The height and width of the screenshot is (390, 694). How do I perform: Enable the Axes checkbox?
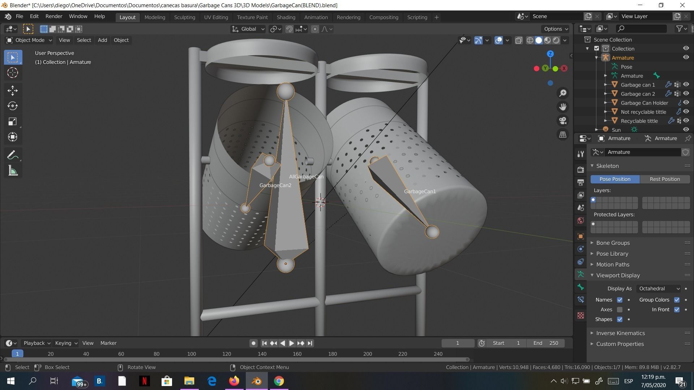(x=620, y=309)
